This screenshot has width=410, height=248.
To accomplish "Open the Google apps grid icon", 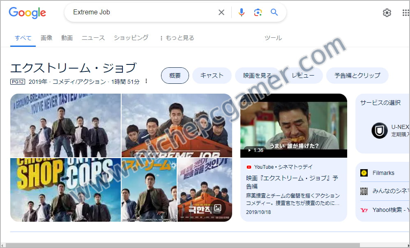I will pos(405,13).
